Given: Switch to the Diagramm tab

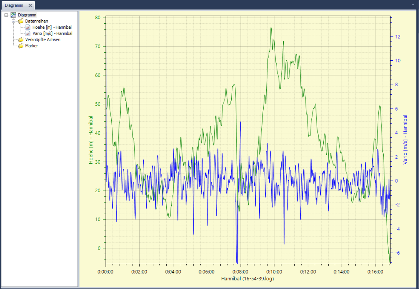Looking at the screenshot, I should 14,6.
